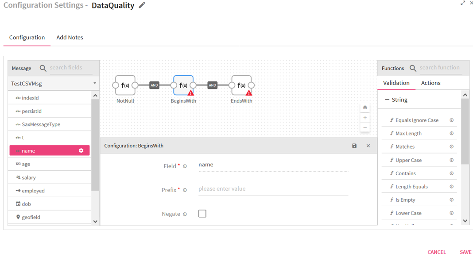Screen dimensions: 473x257
Task: Switch to the Add Notes tab
Action: point(70,37)
